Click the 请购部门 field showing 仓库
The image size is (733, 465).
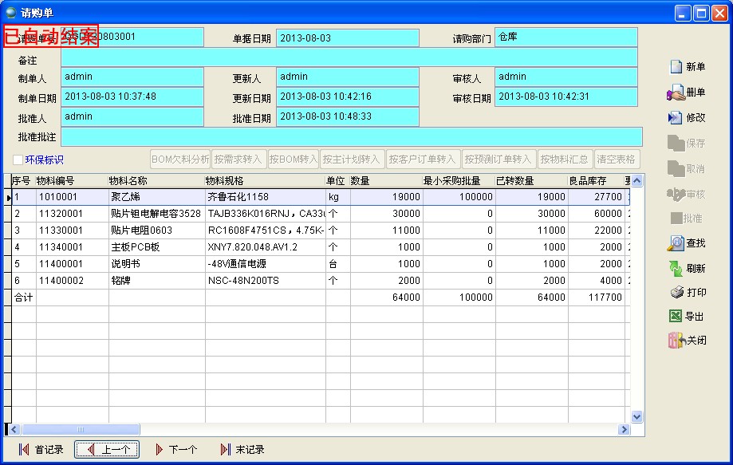tap(566, 37)
